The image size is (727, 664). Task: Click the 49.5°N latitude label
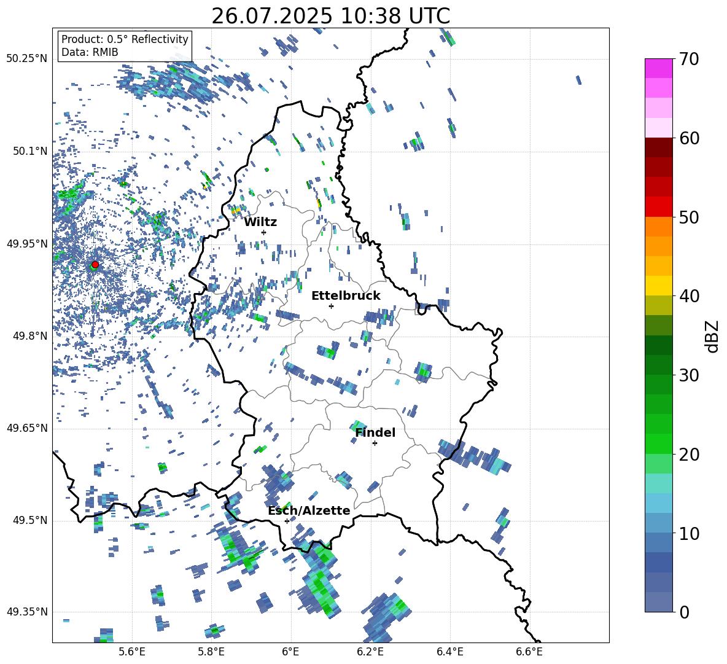(29, 520)
